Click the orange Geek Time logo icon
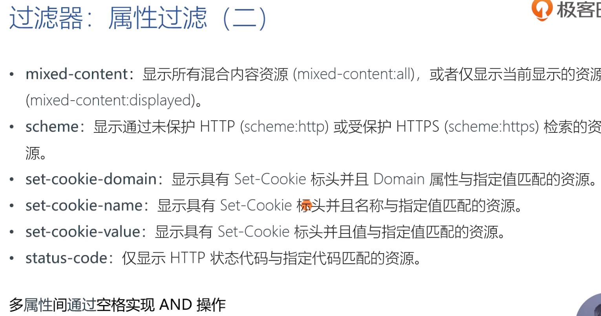This screenshot has height=316, width=601. click(x=541, y=9)
